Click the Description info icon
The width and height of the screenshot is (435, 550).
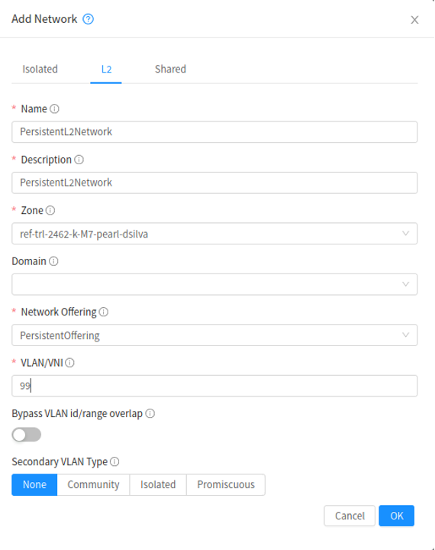[79, 160]
